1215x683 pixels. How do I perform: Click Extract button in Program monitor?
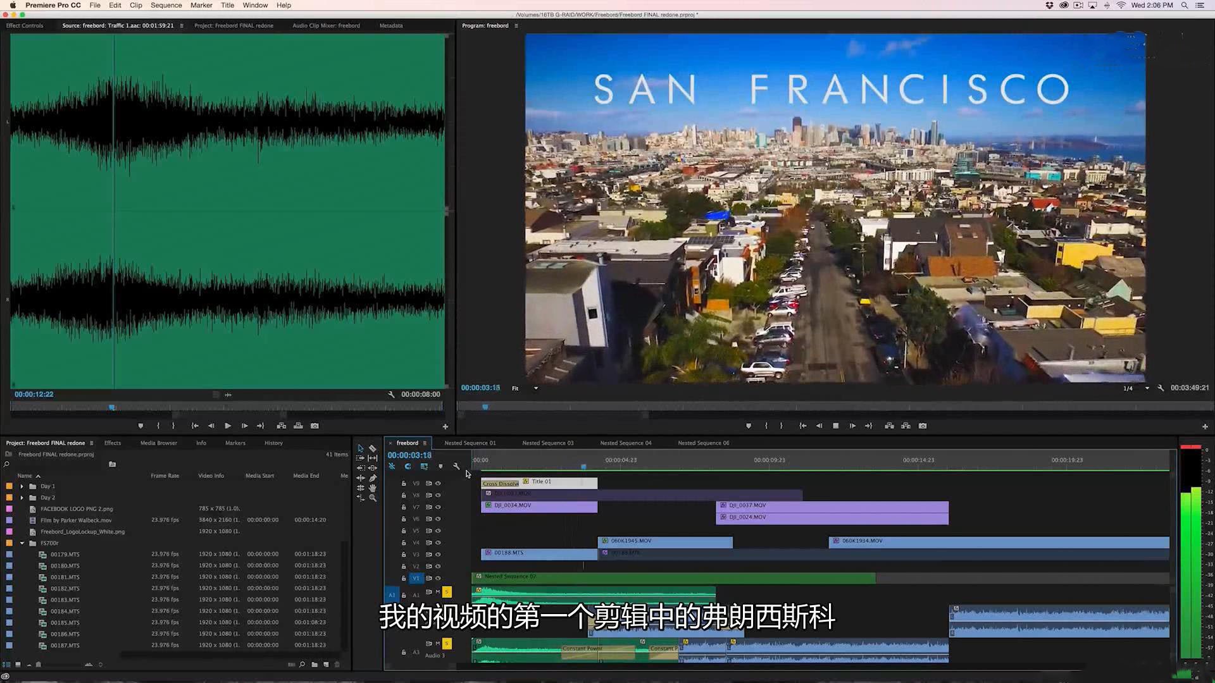pyautogui.click(x=906, y=426)
